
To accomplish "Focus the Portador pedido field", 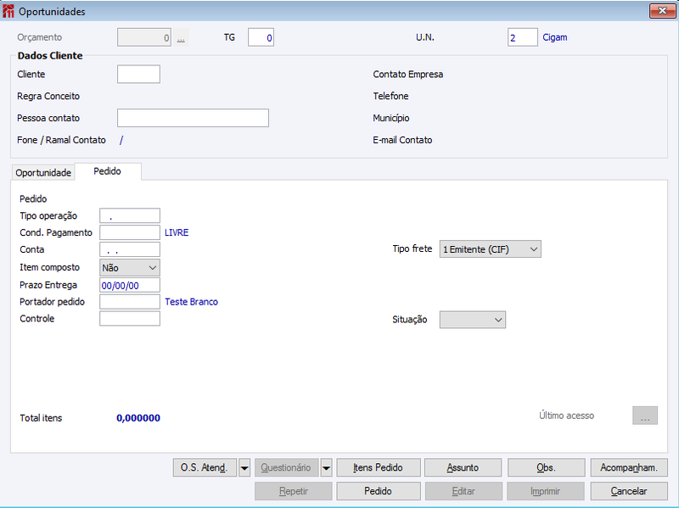I will point(130,302).
